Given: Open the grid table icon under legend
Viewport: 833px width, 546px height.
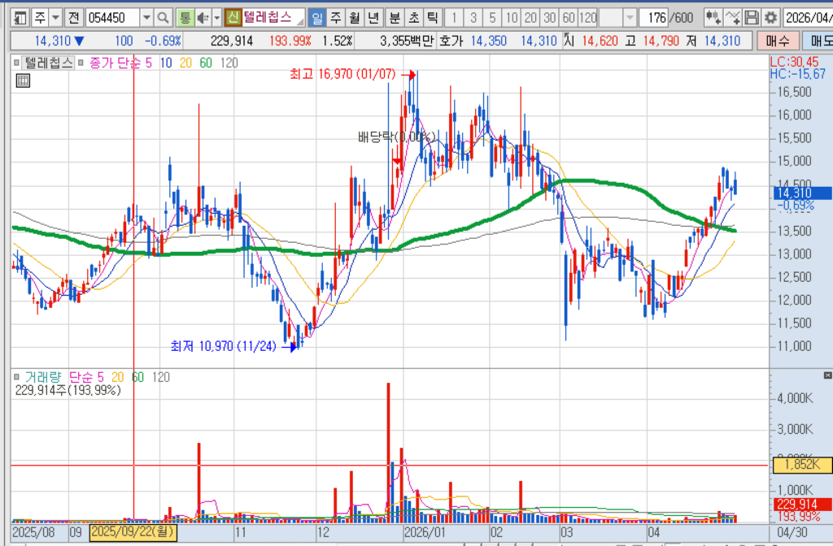Looking at the screenshot, I should pyautogui.click(x=23, y=80).
